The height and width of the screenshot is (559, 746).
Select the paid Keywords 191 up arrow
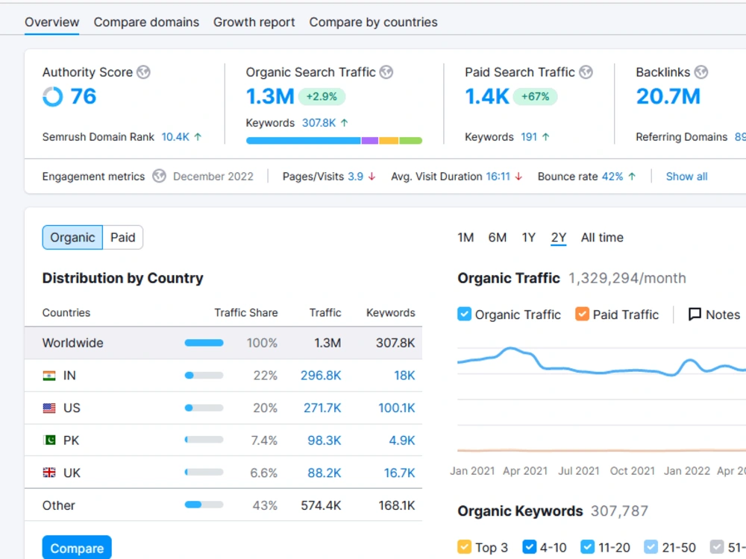click(546, 137)
